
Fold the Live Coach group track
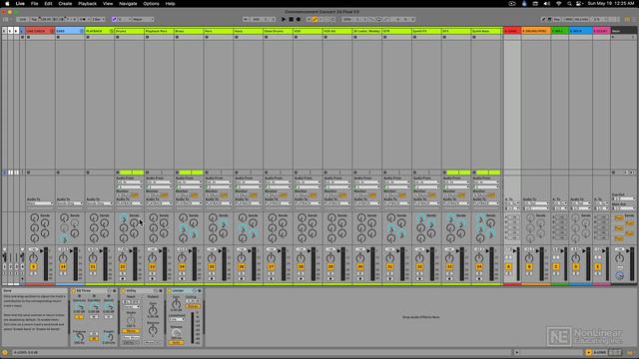[52, 31]
